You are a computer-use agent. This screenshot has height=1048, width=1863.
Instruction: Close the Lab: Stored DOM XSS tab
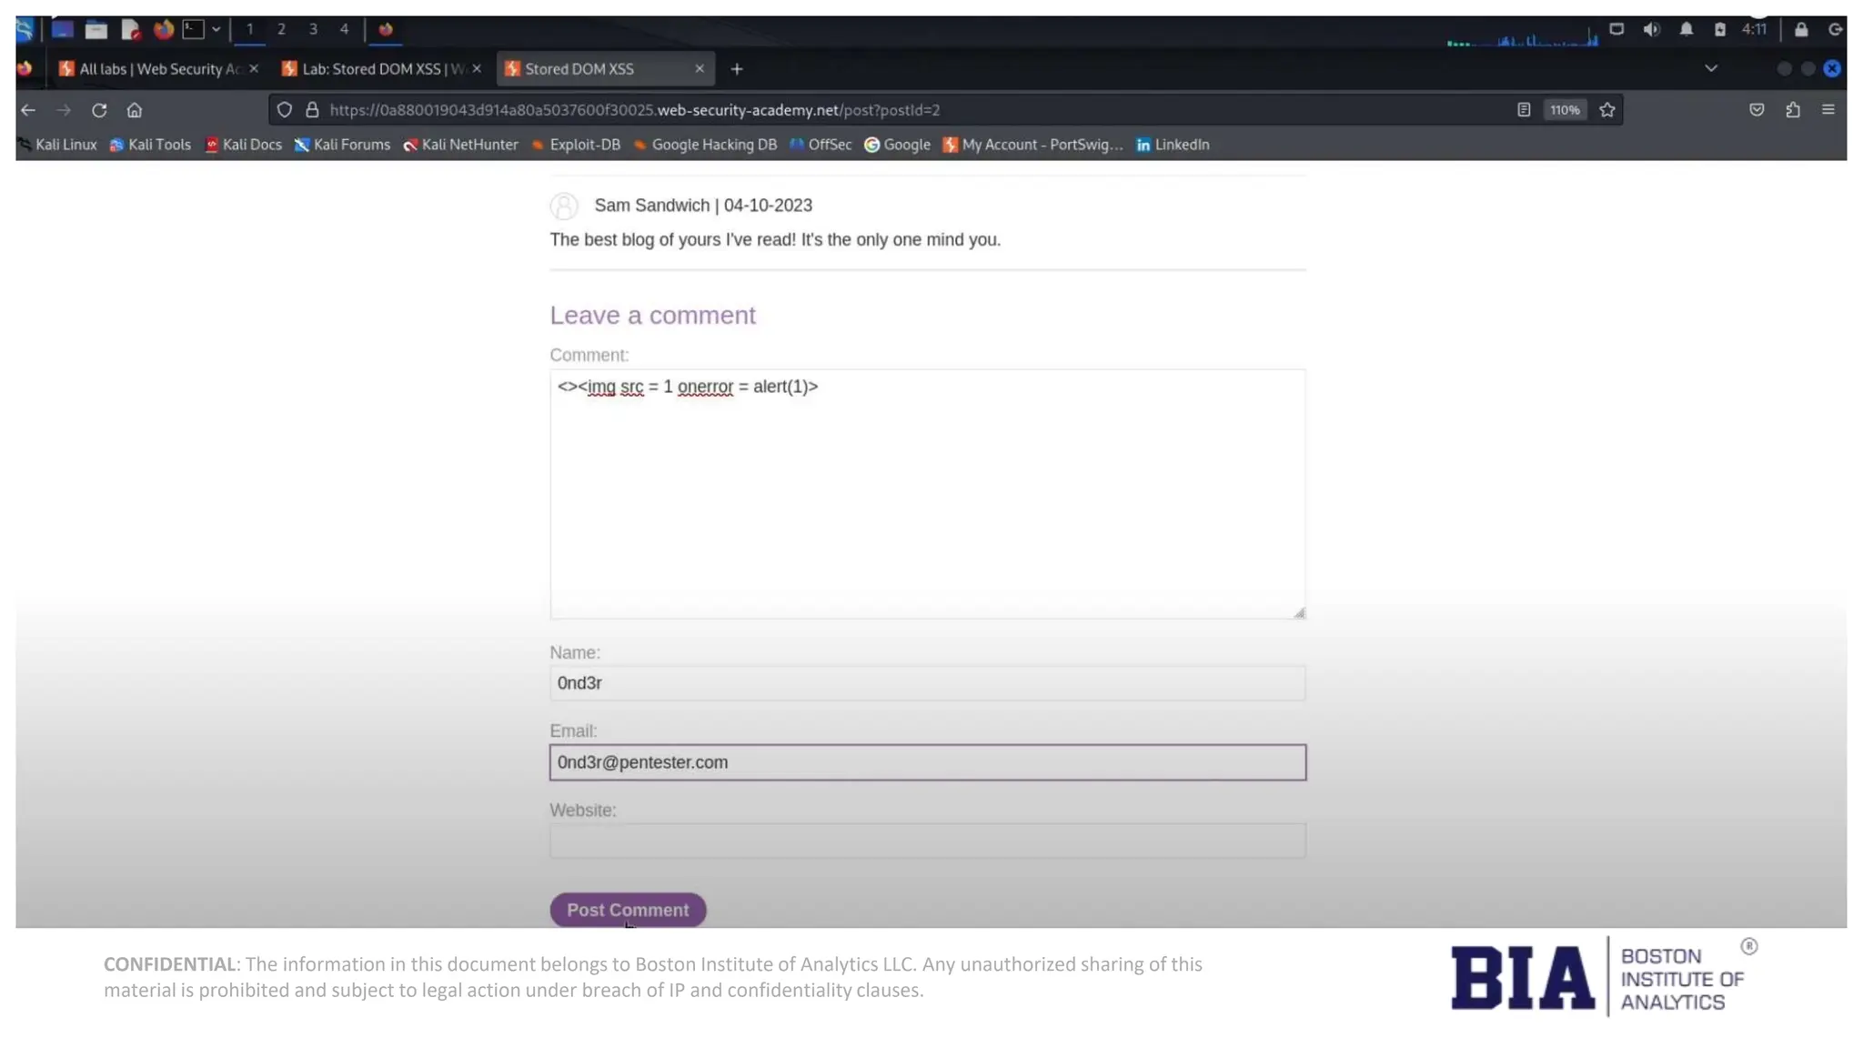477,68
